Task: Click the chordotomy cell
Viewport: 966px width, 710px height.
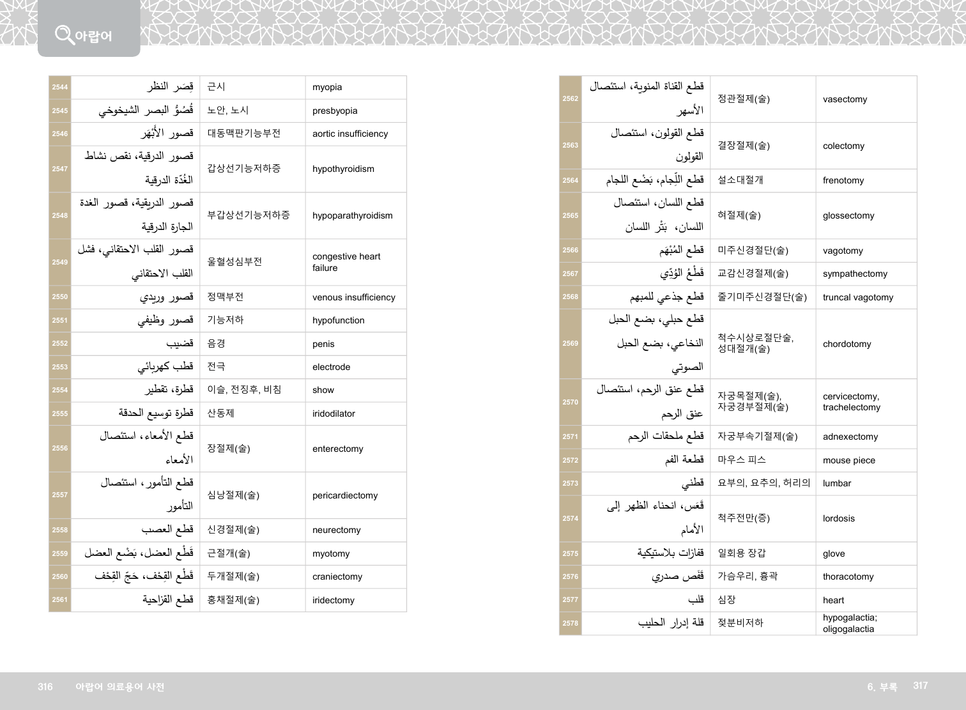Action: [x=847, y=344]
